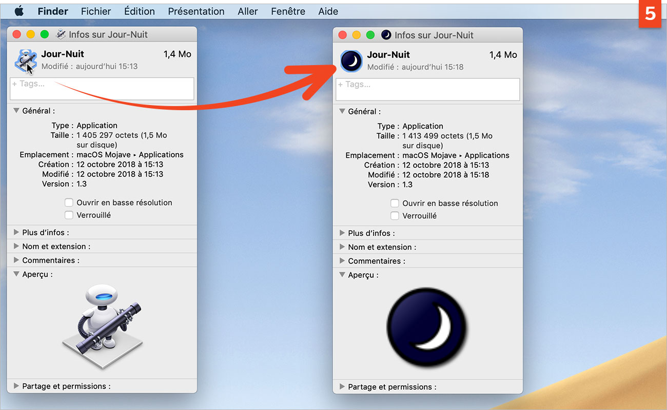The image size is (667, 410).
Task: Open the Édition menu
Action: 140,11
